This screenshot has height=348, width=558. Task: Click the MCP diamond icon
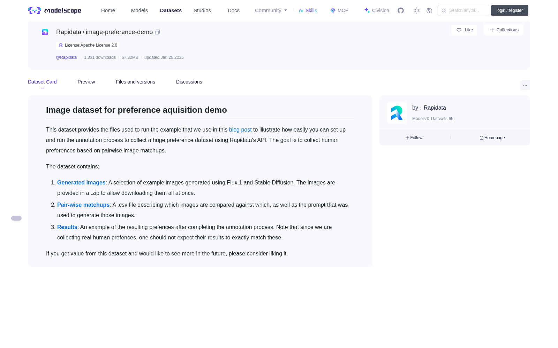click(x=333, y=10)
